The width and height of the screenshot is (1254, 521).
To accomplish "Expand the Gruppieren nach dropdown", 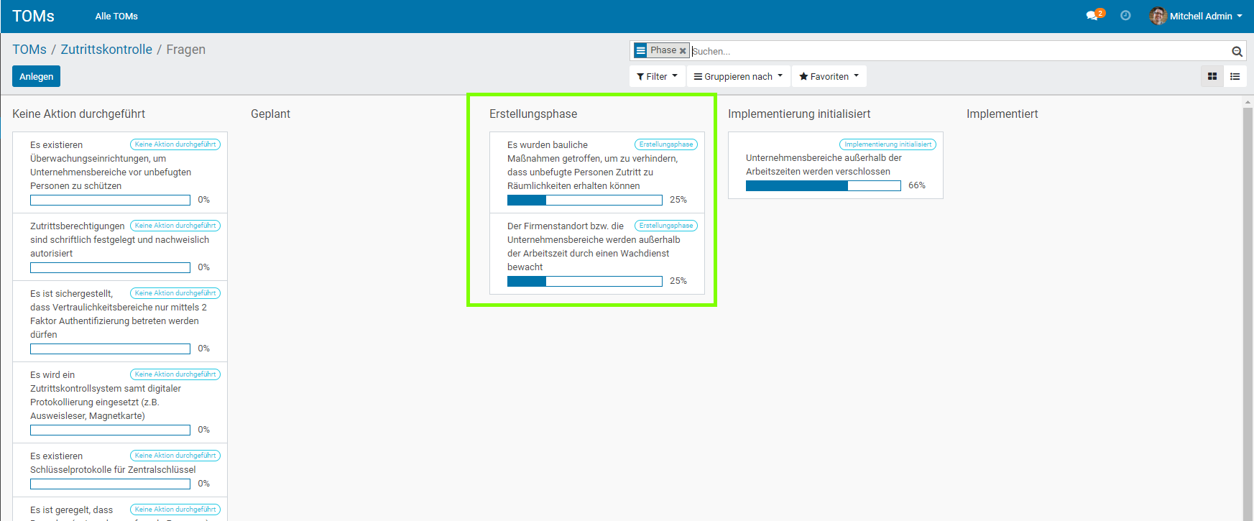I will click(x=738, y=76).
